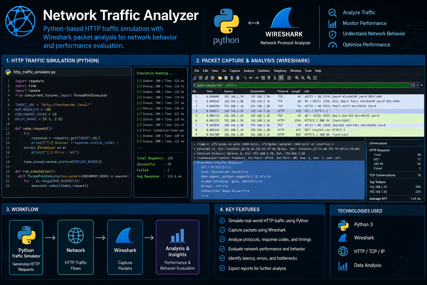Open the Analyze menu
The width and height of the screenshot is (427, 285).
[x=249, y=71]
